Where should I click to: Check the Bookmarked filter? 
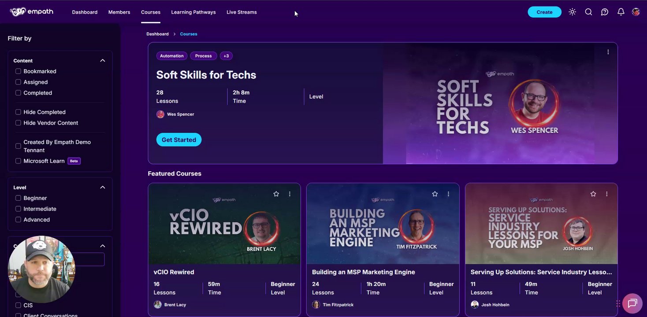coord(18,71)
